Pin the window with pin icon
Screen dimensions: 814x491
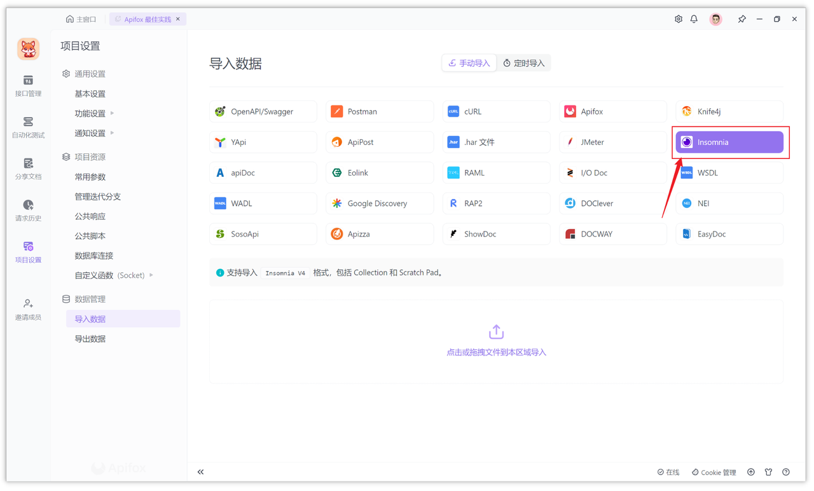click(x=742, y=19)
